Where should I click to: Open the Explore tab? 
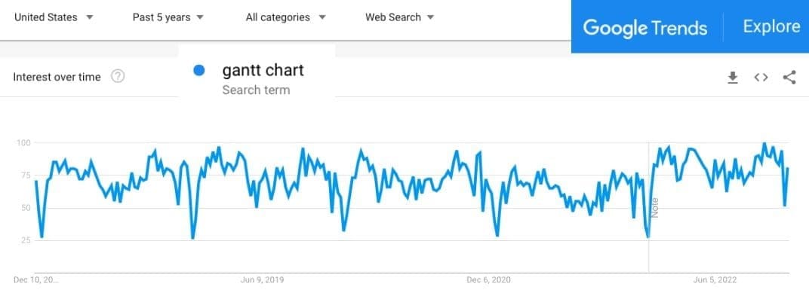(771, 26)
